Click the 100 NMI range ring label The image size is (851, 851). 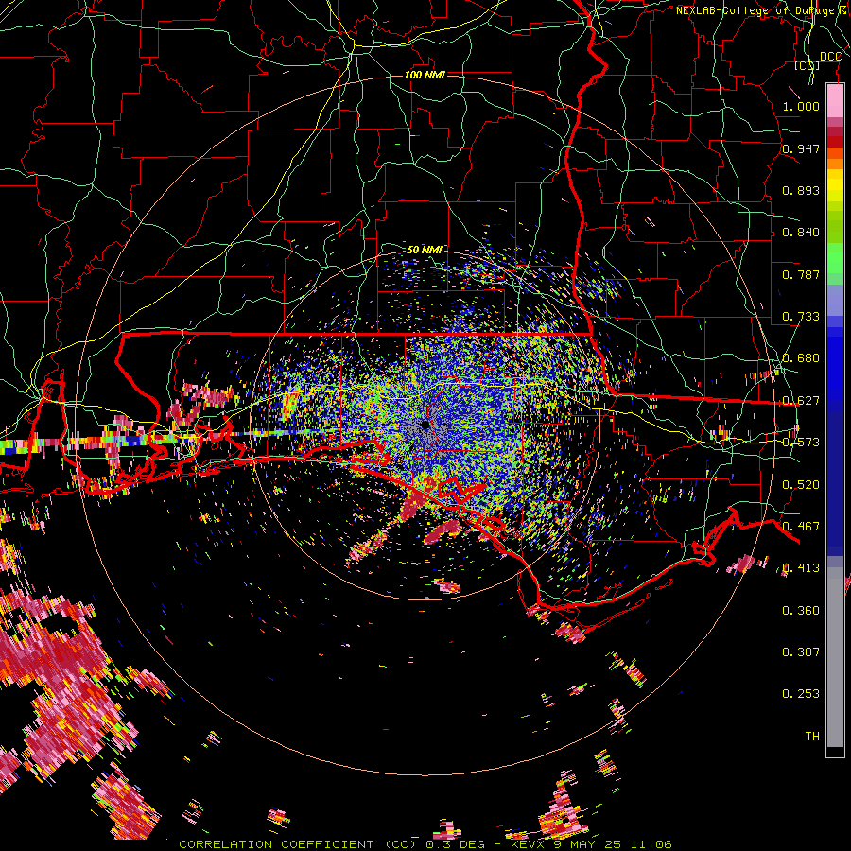pyautogui.click(x=425, y=75)
